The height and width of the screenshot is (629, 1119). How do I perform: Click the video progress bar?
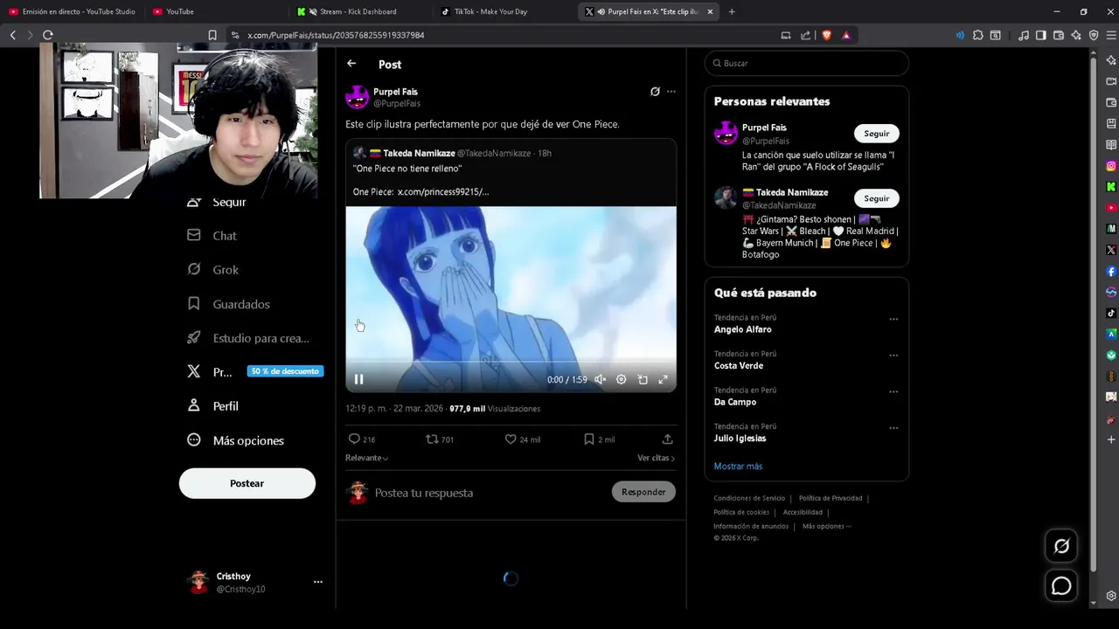(511, 362)
